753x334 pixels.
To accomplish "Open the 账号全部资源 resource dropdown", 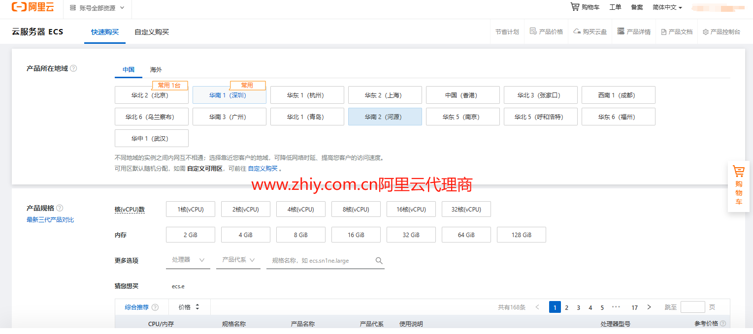I will 97,8.
